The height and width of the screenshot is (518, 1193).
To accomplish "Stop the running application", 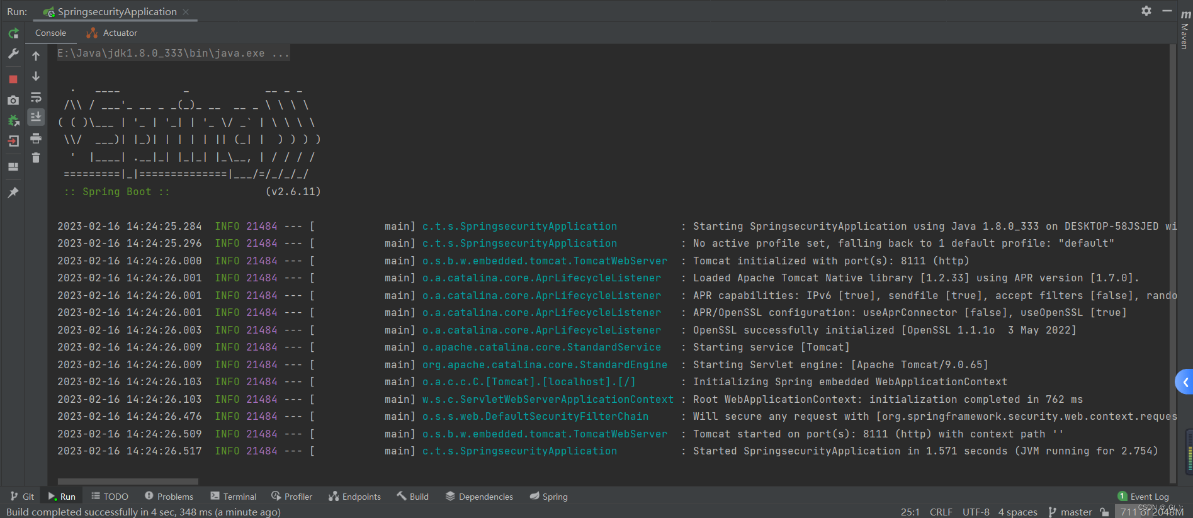I will click(x=13, y=79).
